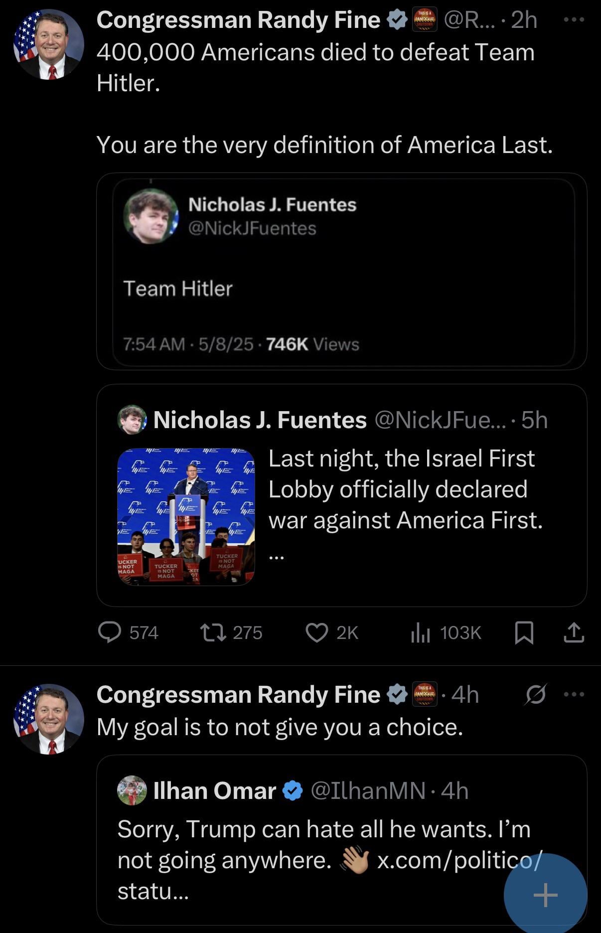Compose a new post with plus button
Image resolution: width=601 pixels, height=933 pixels.
(545, 895)
